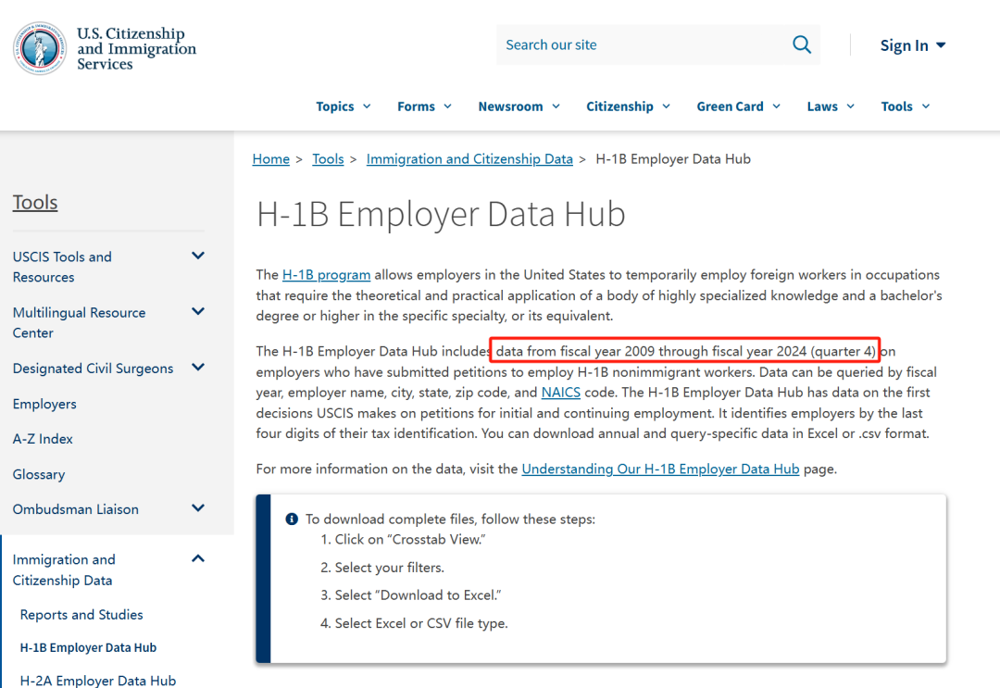Click the search magnifying glass icon

click(x=801, y=44)
